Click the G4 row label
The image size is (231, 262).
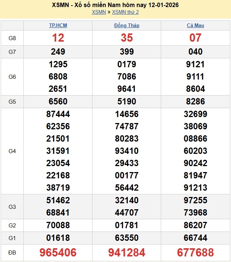pyautogui.click(x=12, y=151)
